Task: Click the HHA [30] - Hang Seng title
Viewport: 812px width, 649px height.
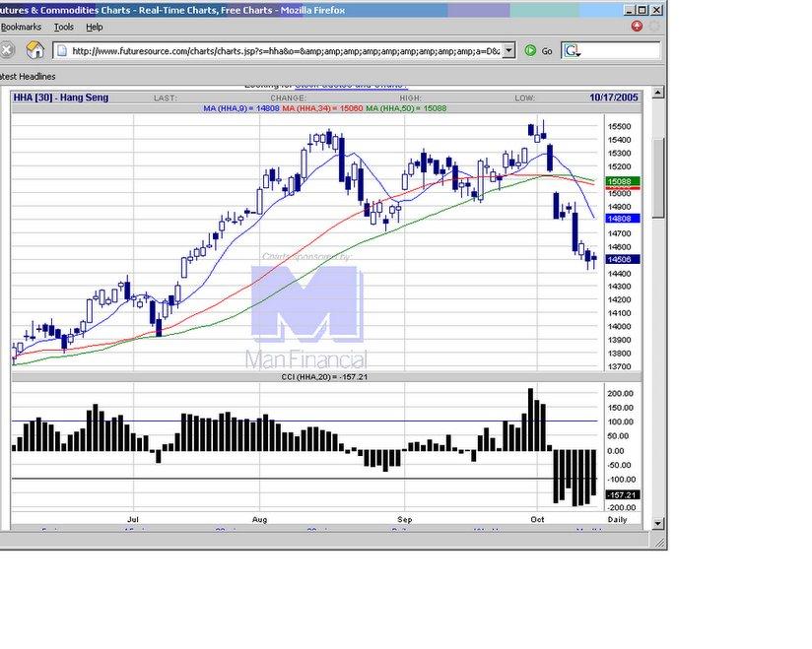Action: 60,97
